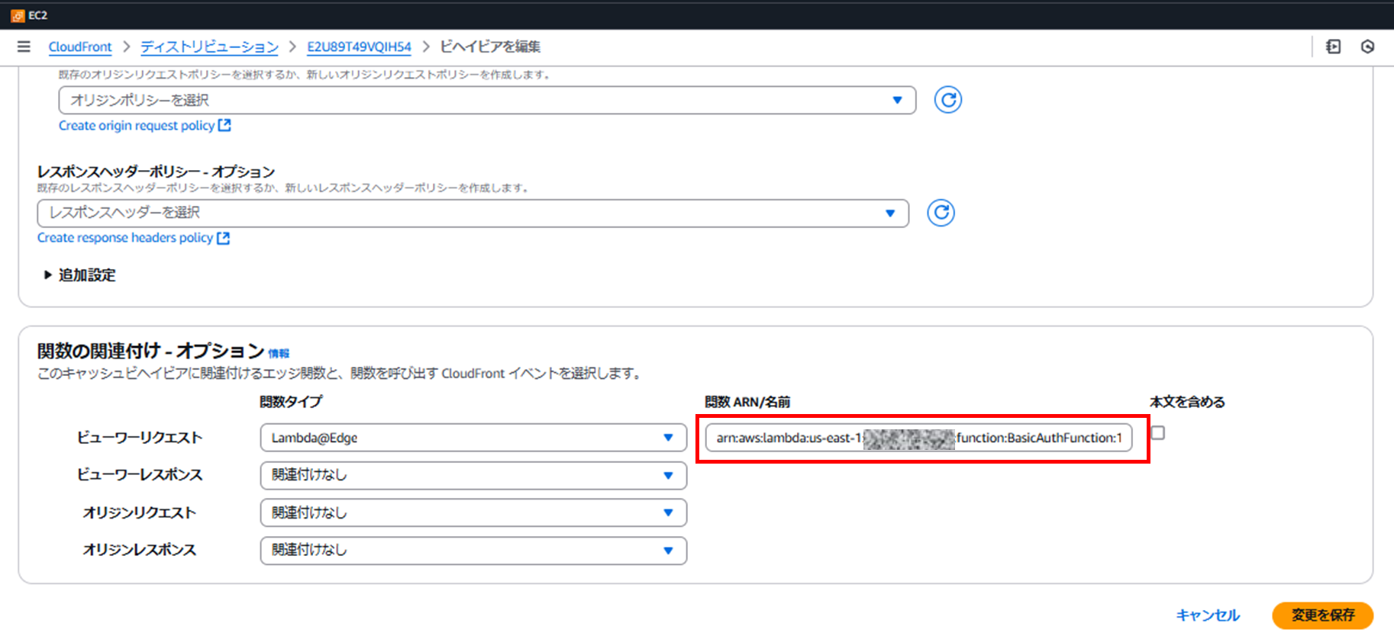Refresh the response headers policy list

pos(941,213)
